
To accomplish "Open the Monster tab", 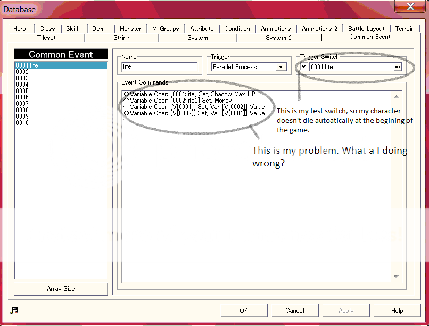I will (x=130, y=29).
